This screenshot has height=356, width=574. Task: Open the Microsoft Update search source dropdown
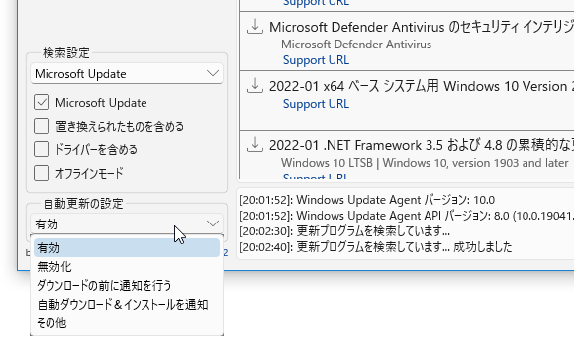[x=127, y=73]
